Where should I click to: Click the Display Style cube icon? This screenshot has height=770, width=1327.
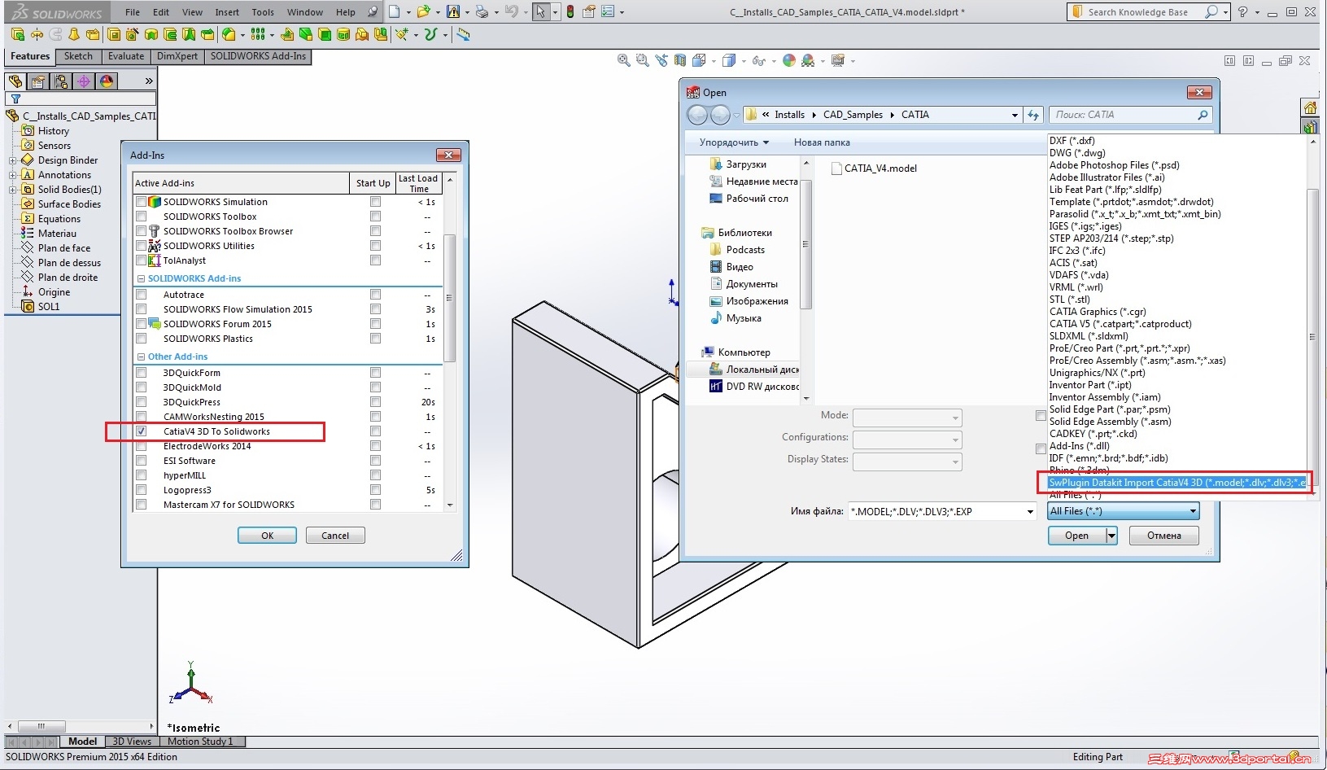point(729,60)
